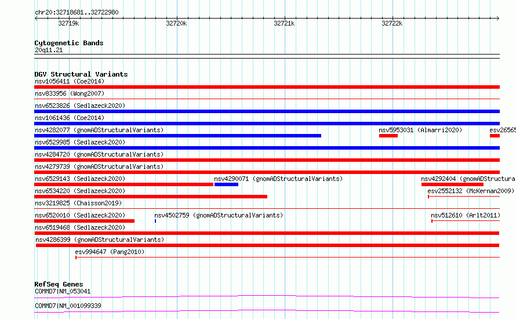Select nsv4290071 (gnomADStructuralVariants) label
This screenshot has height=319, width=516.
point(278,179)
